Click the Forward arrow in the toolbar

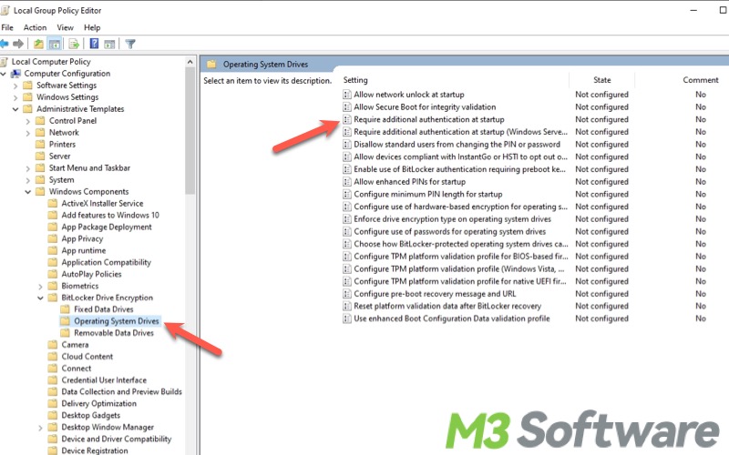pos(19,43)
